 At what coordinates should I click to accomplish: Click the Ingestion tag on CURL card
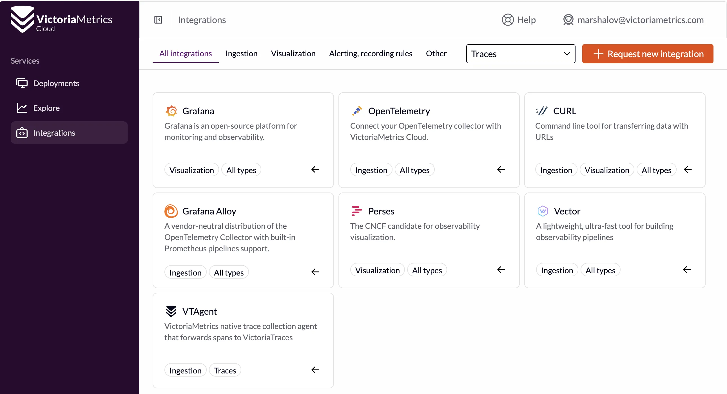(x=556, y=170)
